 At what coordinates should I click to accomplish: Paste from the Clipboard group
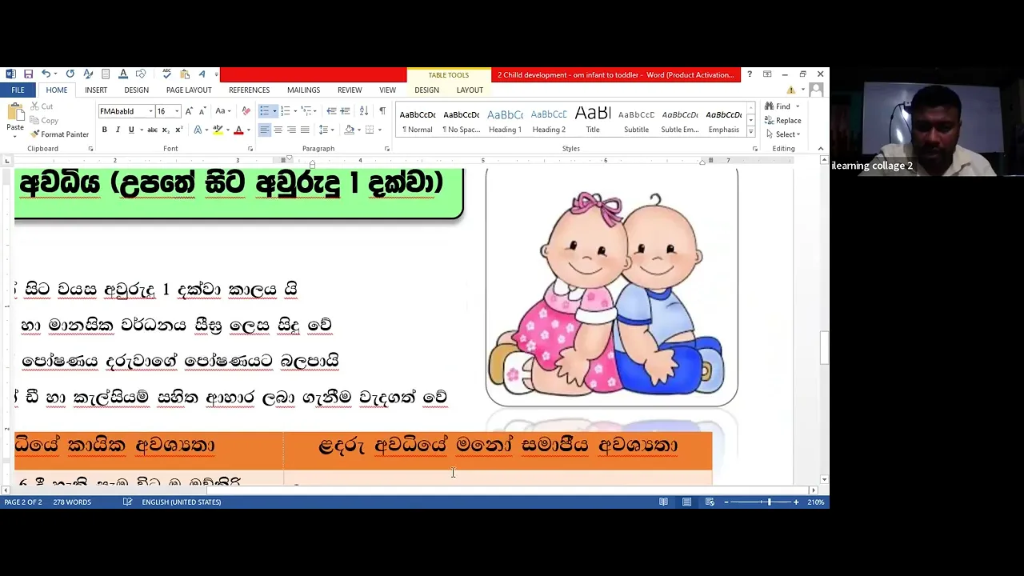coord(15,117)
